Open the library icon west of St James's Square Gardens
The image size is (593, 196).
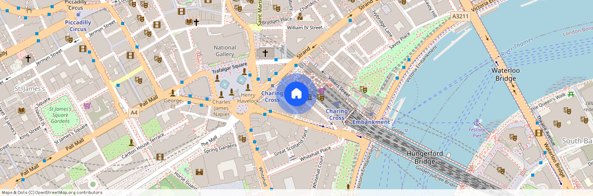pyautogui.click(x=21, y=111)
